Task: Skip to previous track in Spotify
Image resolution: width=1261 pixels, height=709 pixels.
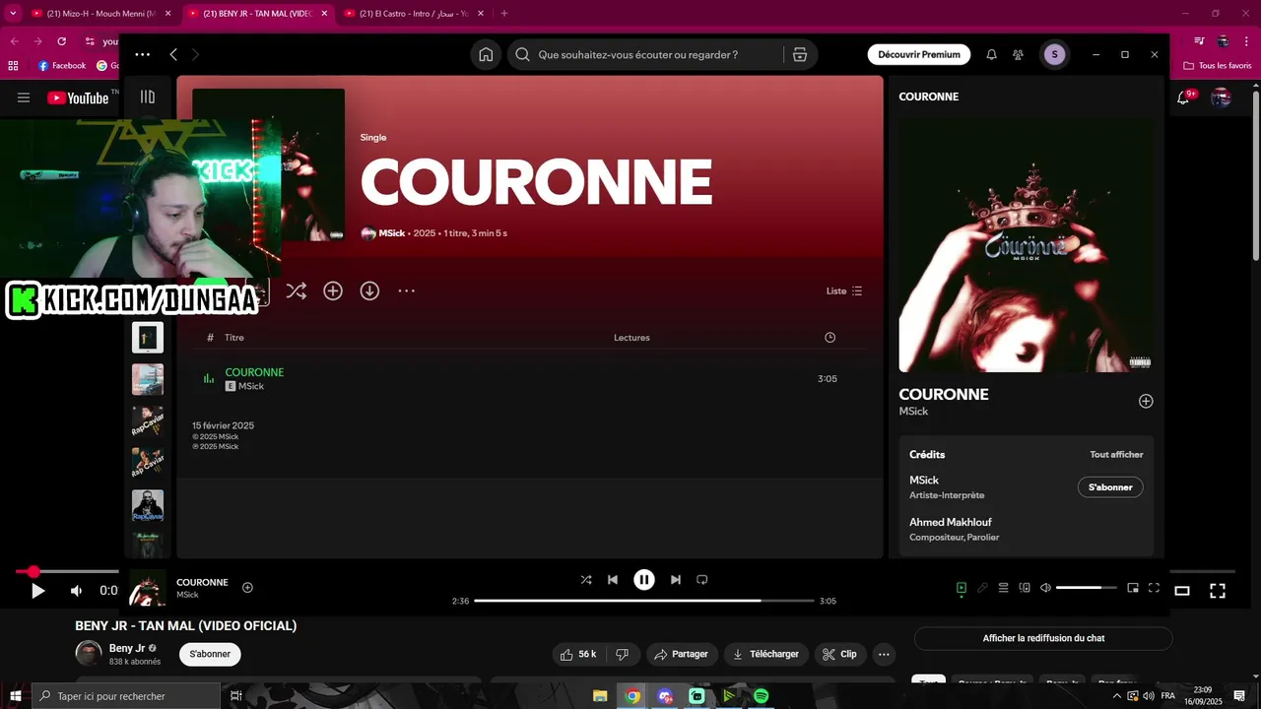Action: (613, 580)
